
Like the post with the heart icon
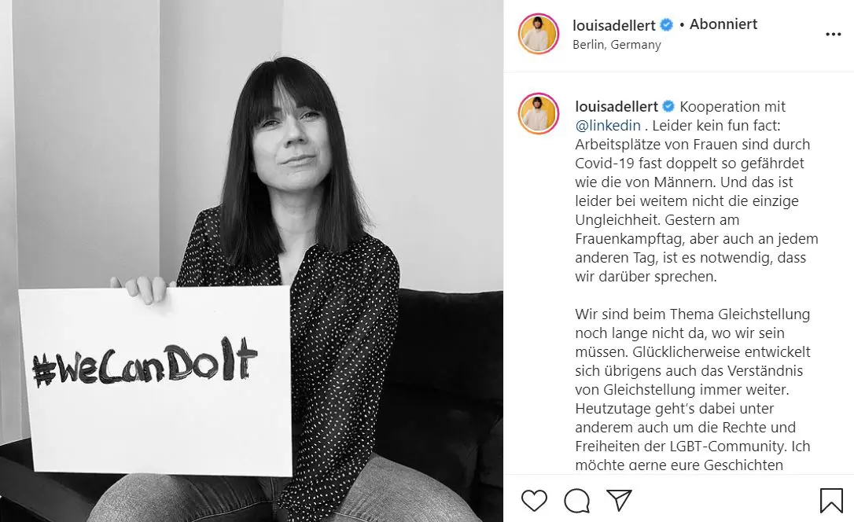(x=534, y=500)
